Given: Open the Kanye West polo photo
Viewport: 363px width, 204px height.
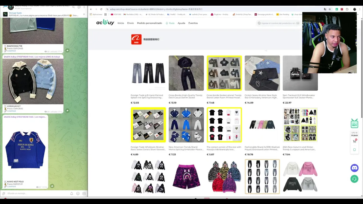Looking at the screenshot, I should tap(25, 149).
